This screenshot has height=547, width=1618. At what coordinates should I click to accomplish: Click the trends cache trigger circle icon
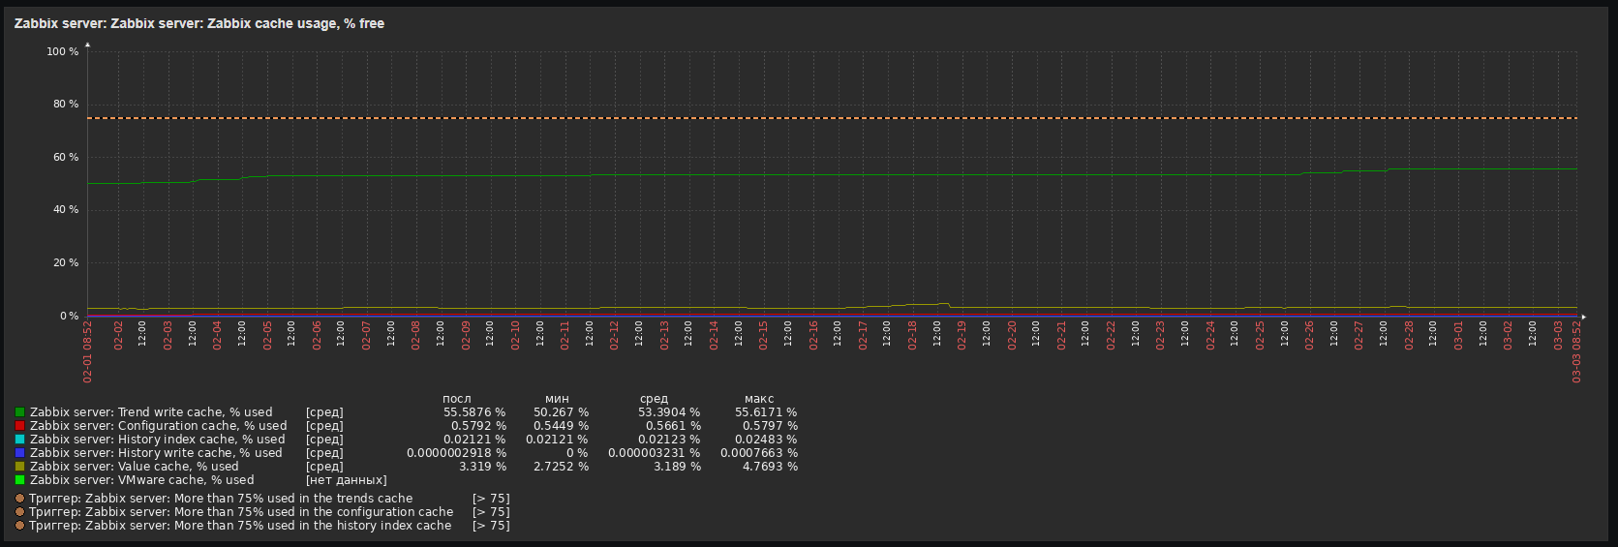(x=20, y=499)
